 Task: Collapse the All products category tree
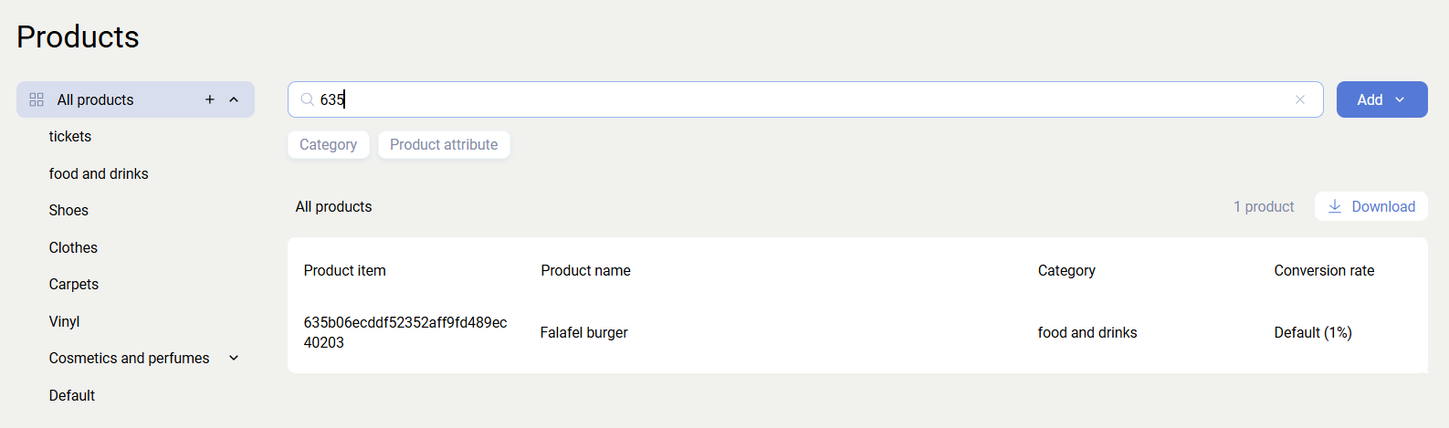pyautogui.click(x=234, y=99)
